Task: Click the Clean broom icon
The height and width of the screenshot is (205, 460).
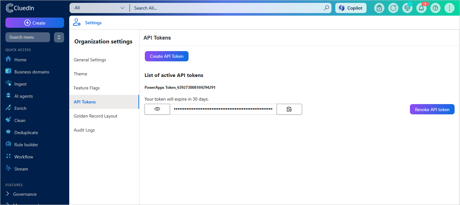Action: [9, 120]
